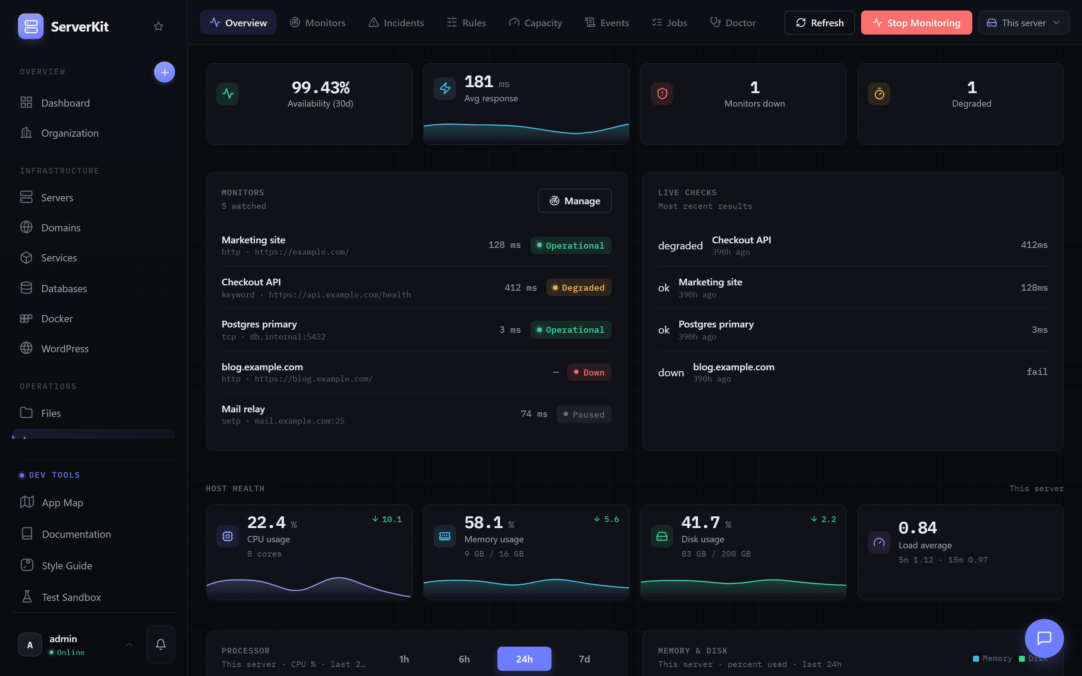This screenshot has height=676, width=1082.
Task: Open Docker in the sidebar
Action: point(94,319)
